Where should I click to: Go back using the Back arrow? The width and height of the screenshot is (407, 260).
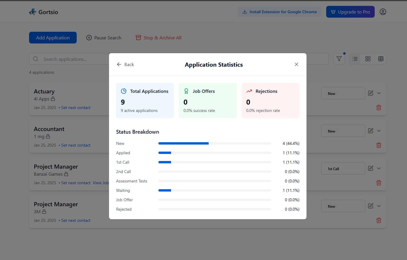point(125,64)
